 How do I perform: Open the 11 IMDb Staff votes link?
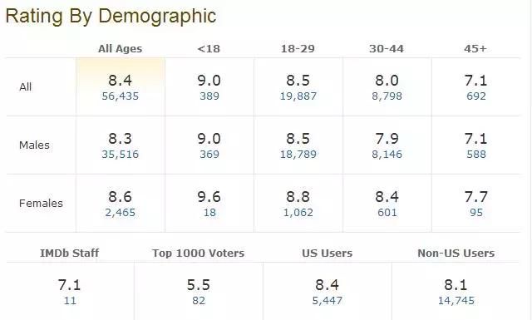pyautogui.click(x=70, y=301)
